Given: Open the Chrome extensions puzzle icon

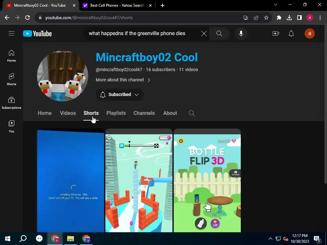Looking at the screenshot, I should tap(279, 18).
